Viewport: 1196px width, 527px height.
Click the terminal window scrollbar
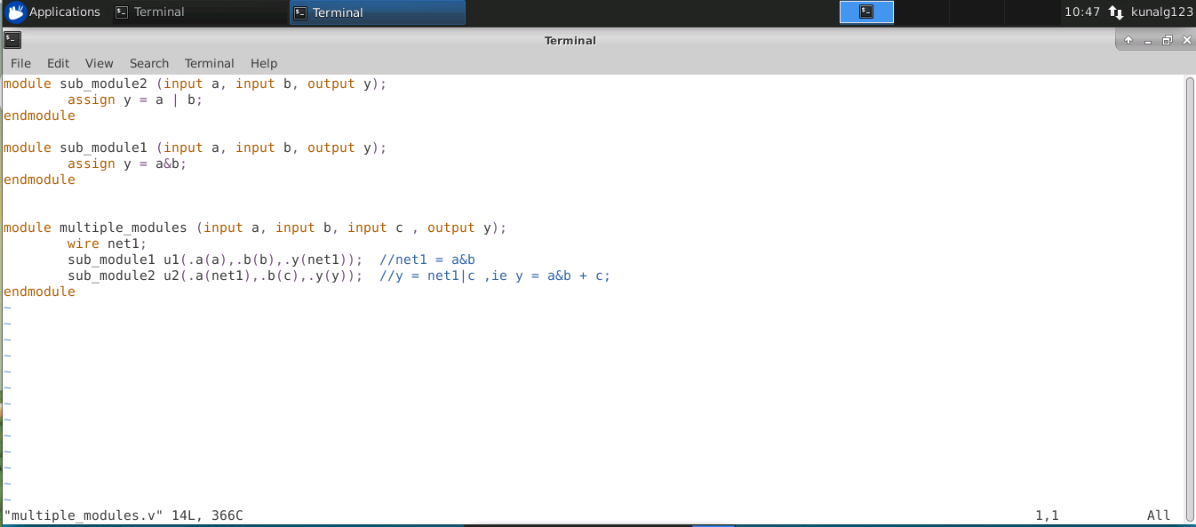tap(1189, 267)
